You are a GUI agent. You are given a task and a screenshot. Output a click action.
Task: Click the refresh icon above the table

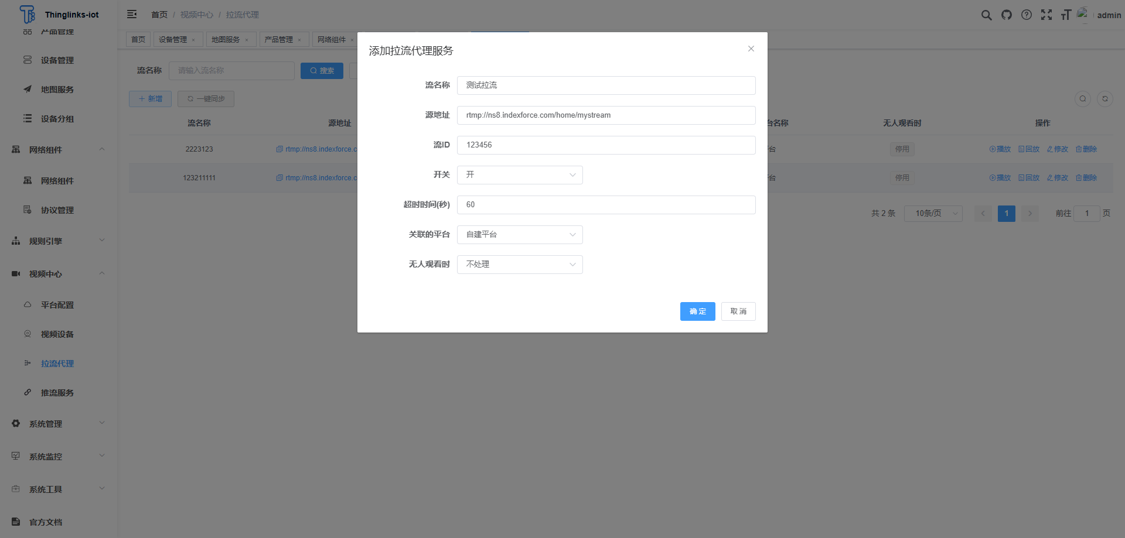tap(1104, 99)
